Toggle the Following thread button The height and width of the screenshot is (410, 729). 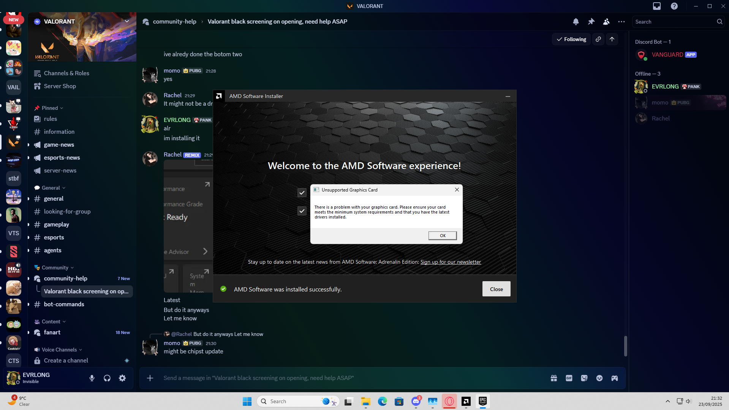pyautogui.click(x=571, y=39)
